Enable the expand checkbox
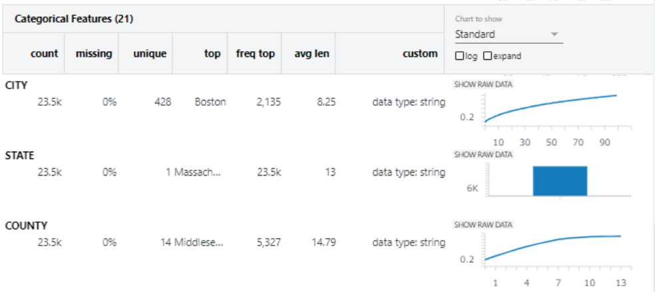This screenshot has height=294, width=655. [x=487, y=57]
